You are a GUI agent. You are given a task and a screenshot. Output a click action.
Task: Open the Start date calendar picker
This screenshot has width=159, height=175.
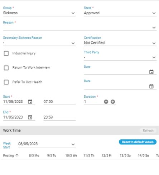(30, 102)
